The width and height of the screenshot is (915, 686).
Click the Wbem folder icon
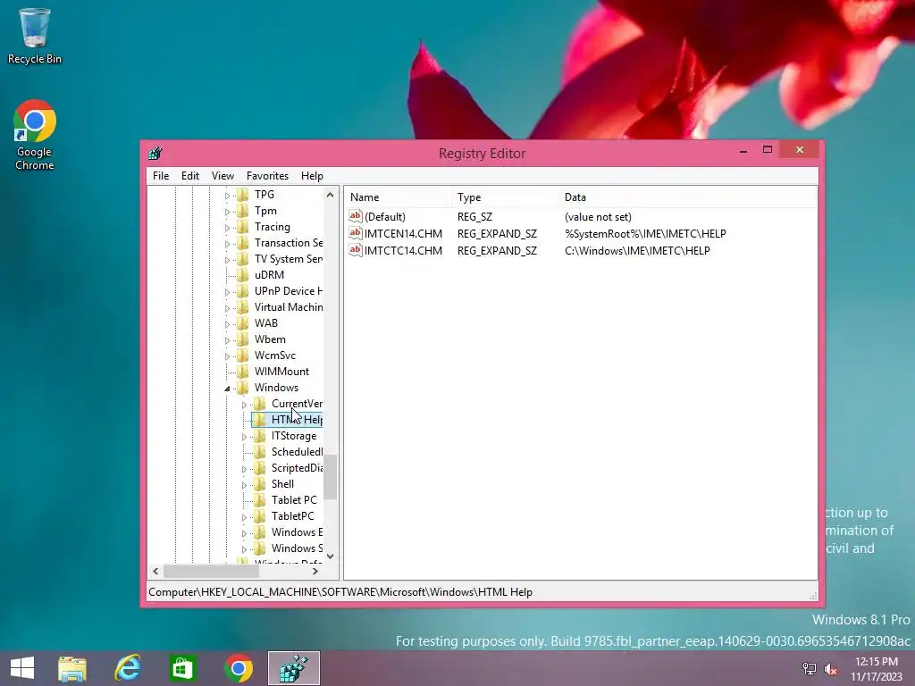point(243,339)
